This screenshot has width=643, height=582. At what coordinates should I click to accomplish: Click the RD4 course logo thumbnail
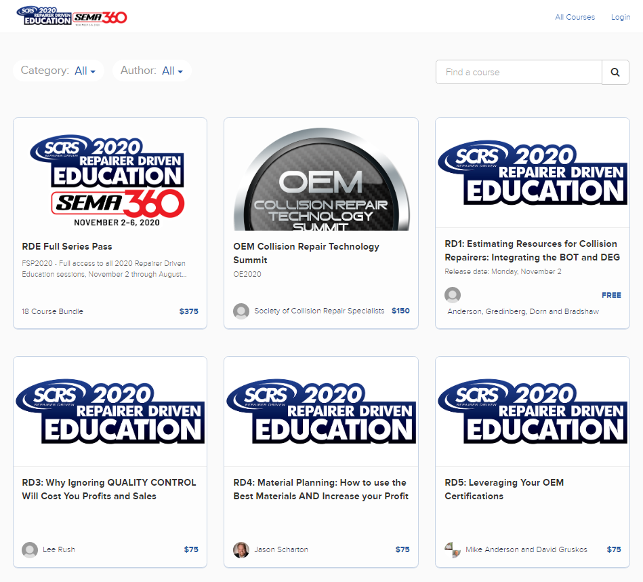point(321,411)
